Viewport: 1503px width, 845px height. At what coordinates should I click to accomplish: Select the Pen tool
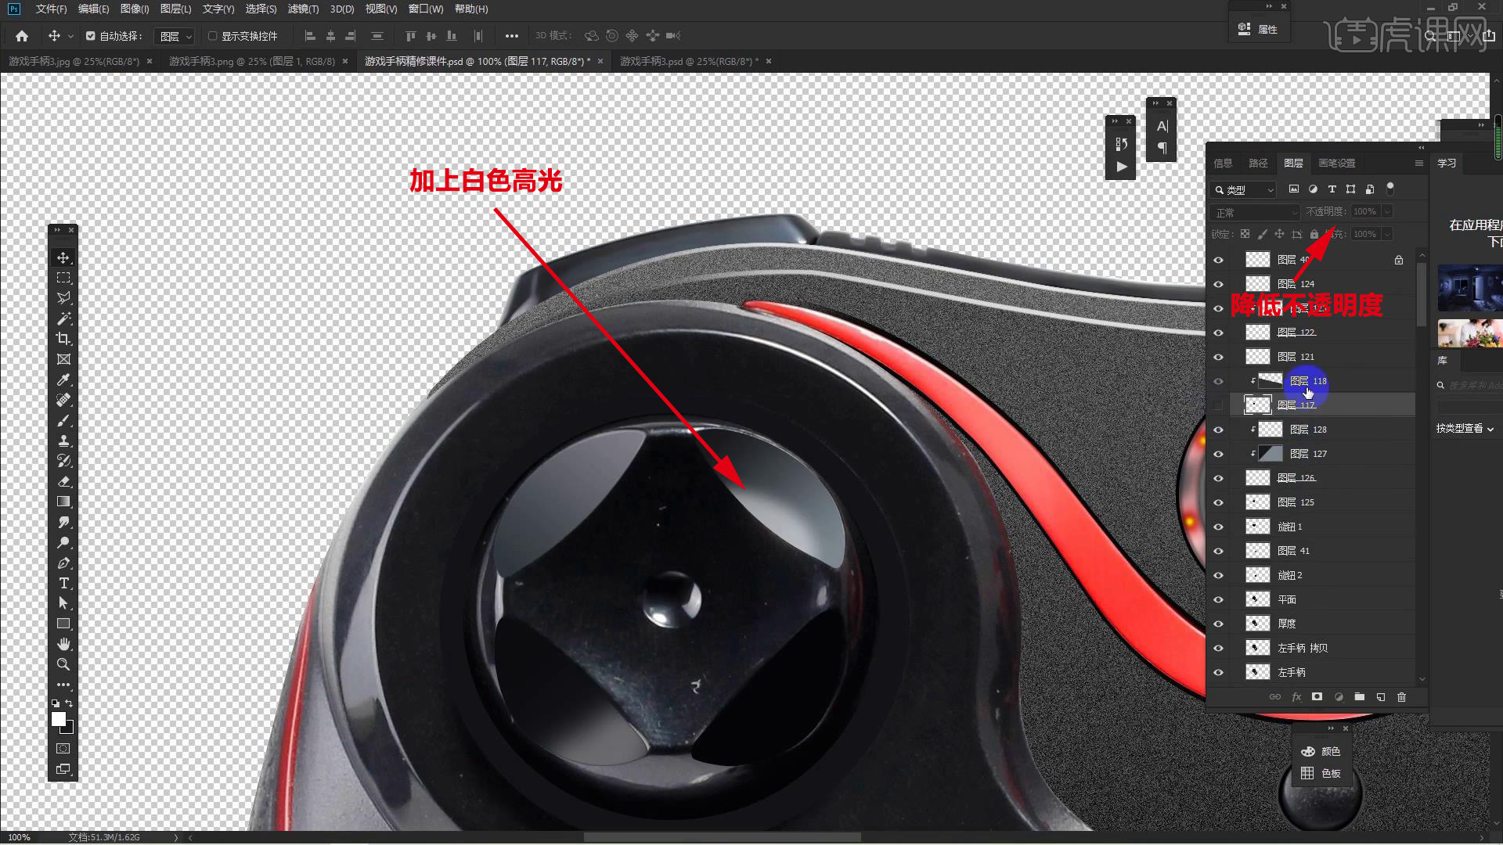tap(63, 563)
